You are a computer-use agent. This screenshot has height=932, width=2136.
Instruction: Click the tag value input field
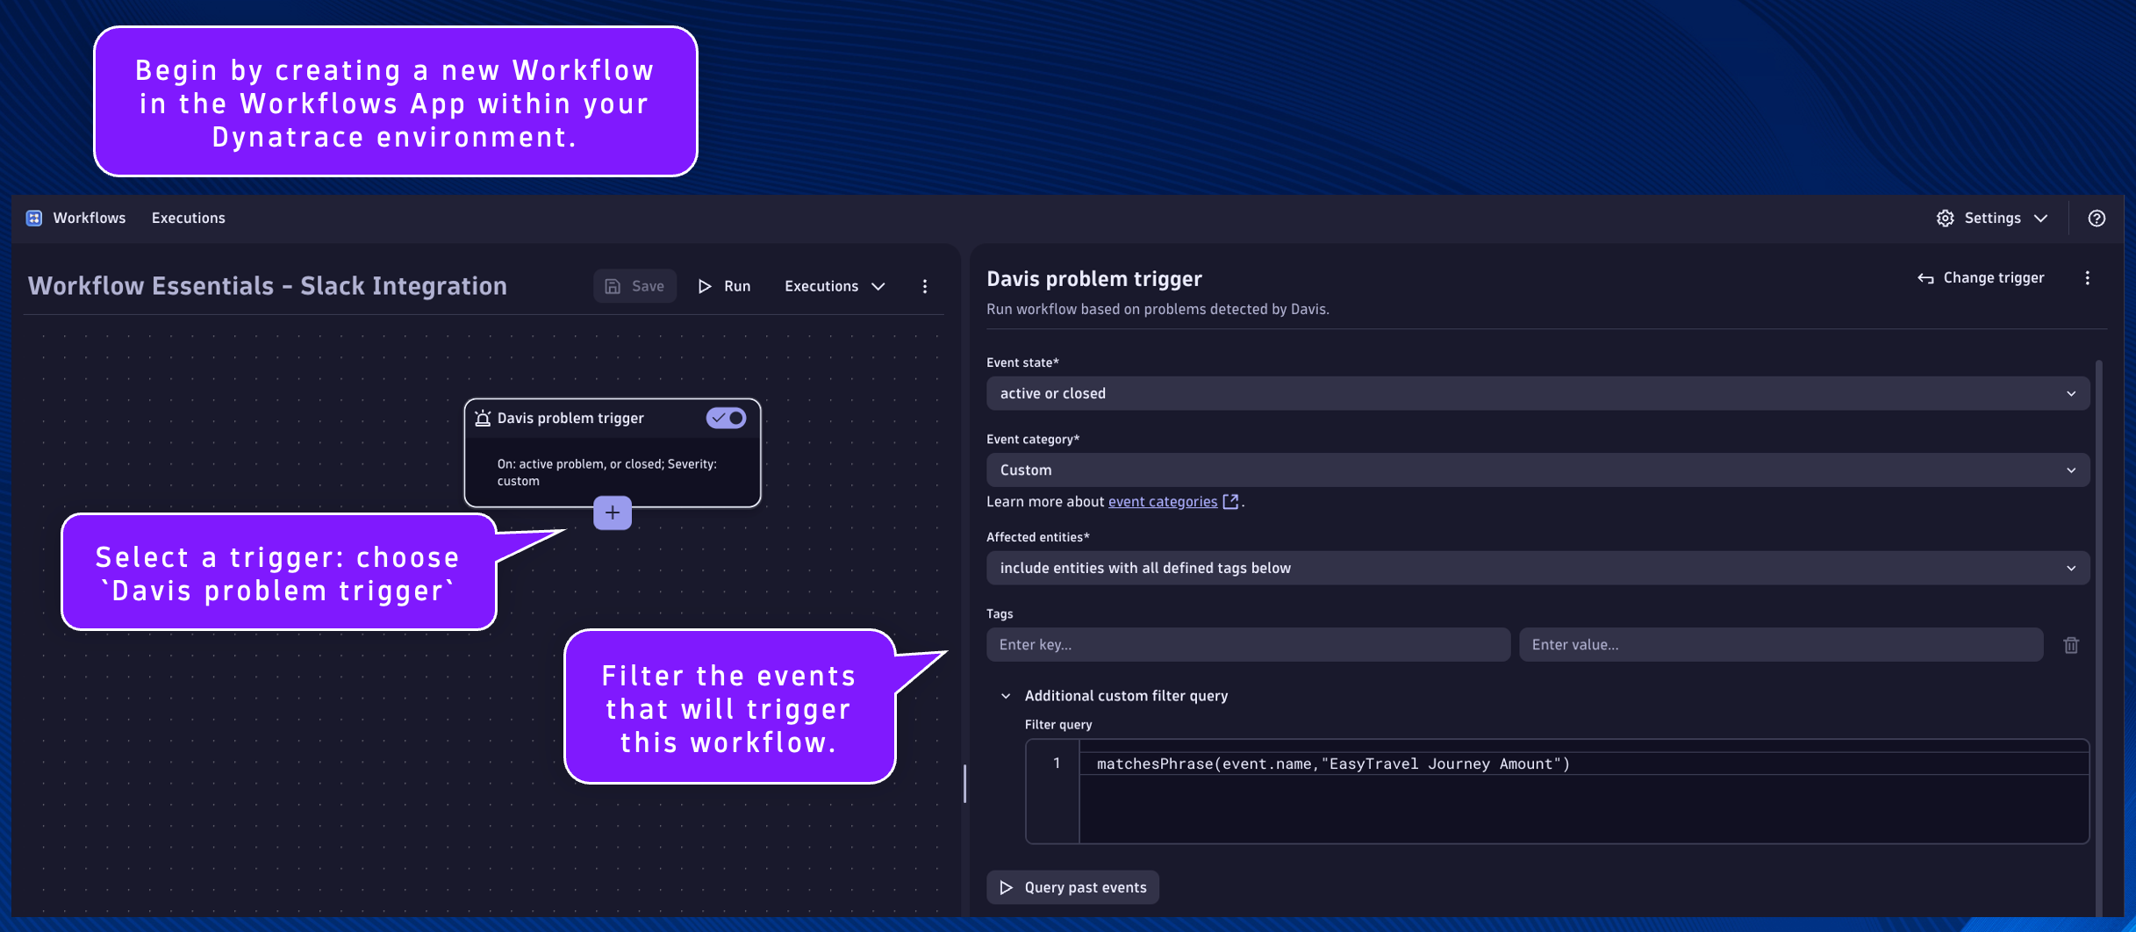(1781, 645)
